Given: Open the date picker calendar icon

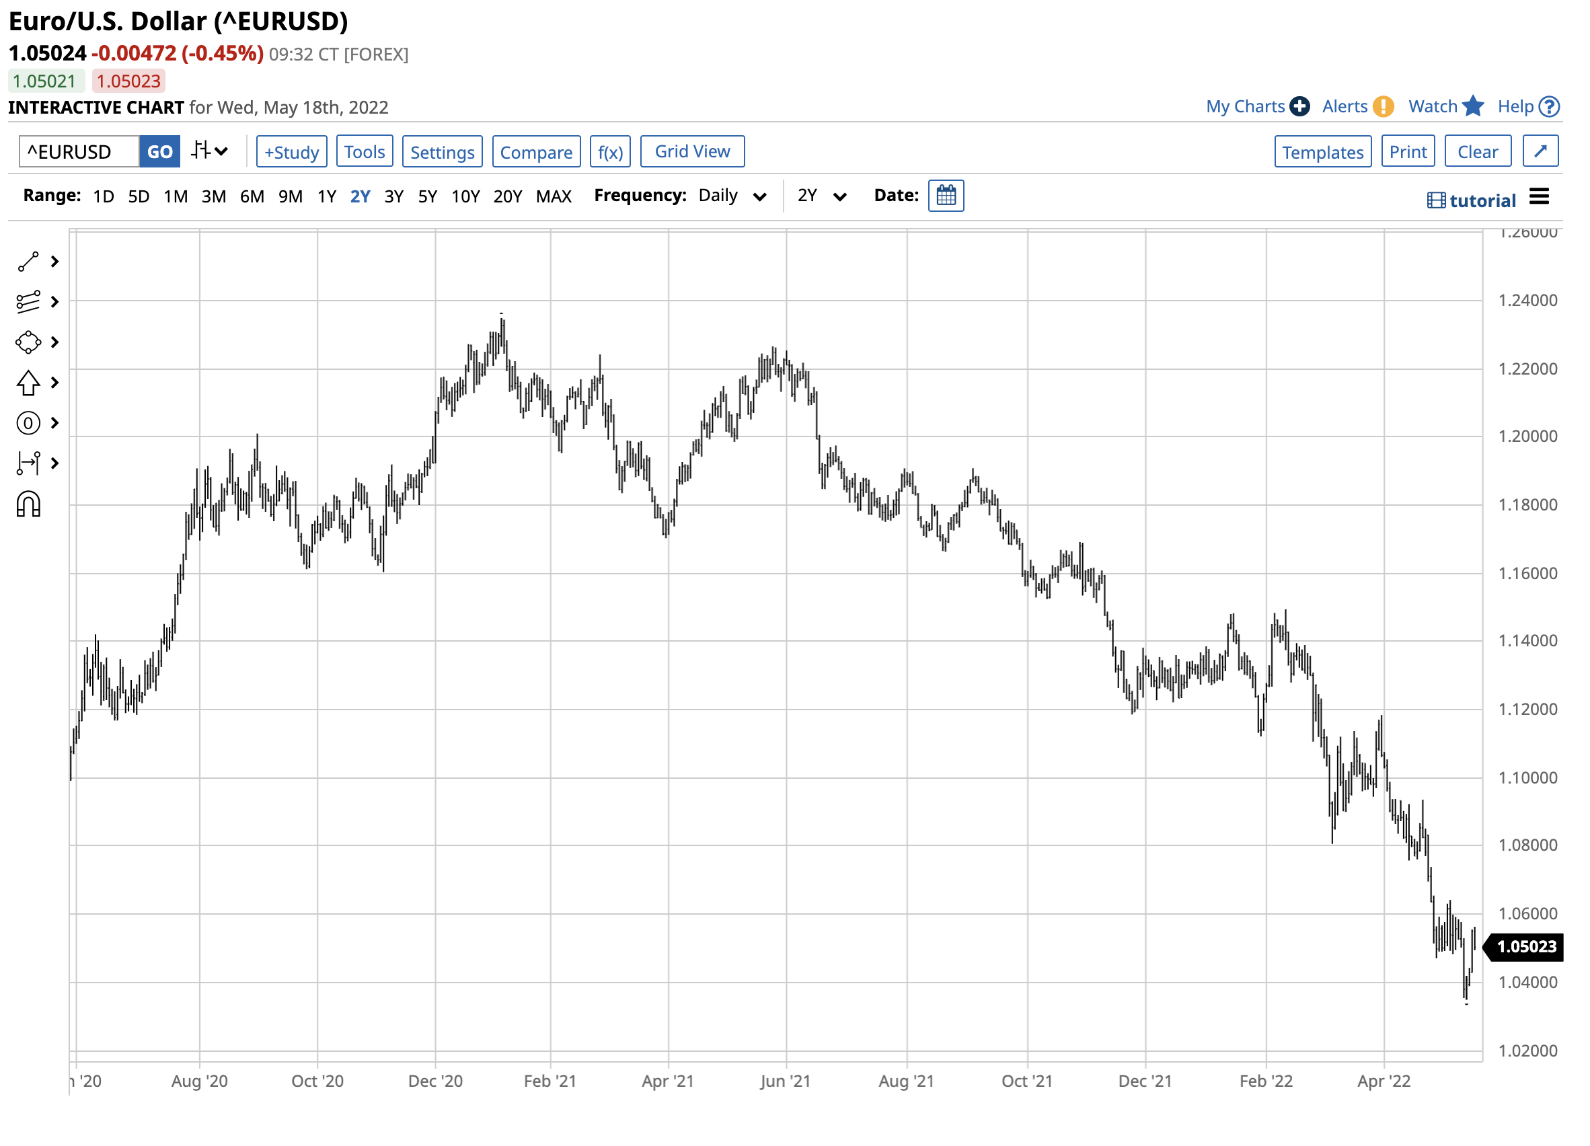Looking at the screenshot, I should [x=946, y=196].
